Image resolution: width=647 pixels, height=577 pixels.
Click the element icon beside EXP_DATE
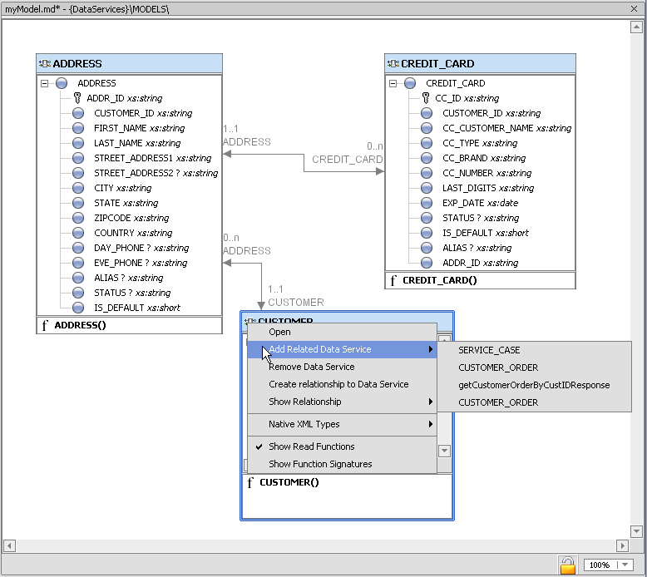427,203
